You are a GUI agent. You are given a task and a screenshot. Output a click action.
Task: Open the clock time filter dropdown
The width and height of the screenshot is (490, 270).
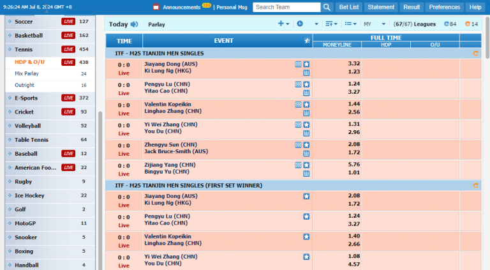coord(308,24)
